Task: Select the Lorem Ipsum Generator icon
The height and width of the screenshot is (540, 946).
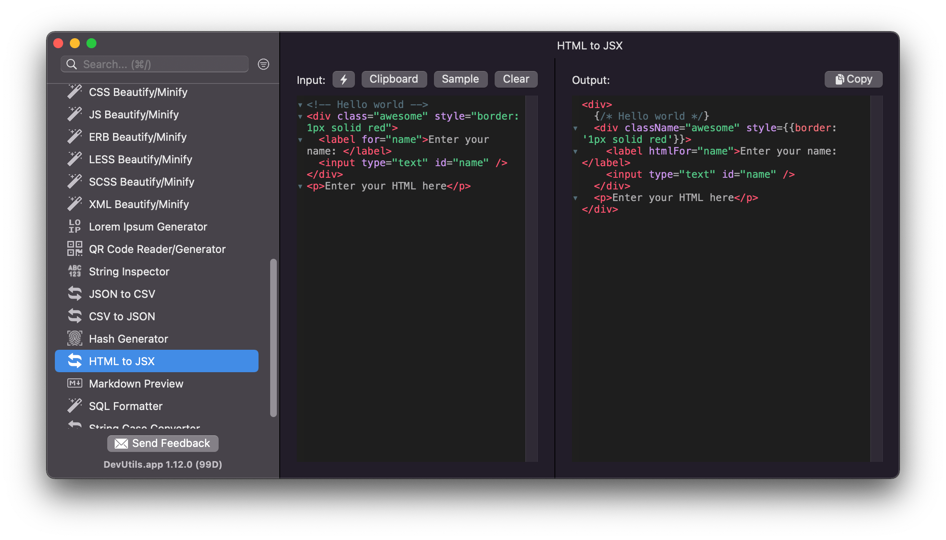Action: [x=74, y=226]
